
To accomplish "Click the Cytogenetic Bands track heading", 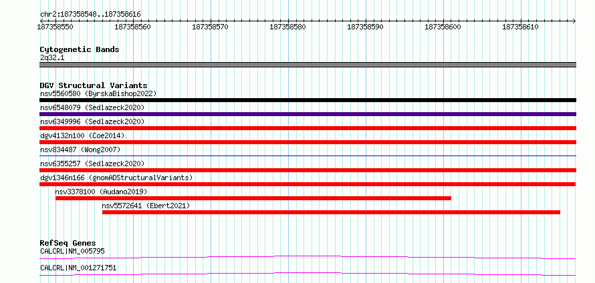I will [80, 49].
